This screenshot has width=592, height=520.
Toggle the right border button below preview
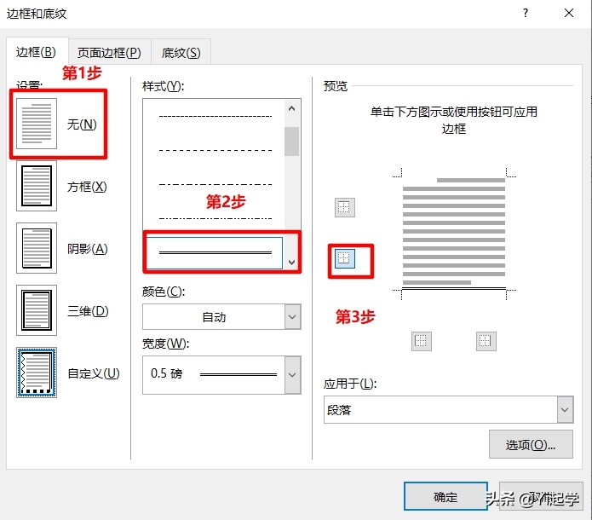pos(486,341)
